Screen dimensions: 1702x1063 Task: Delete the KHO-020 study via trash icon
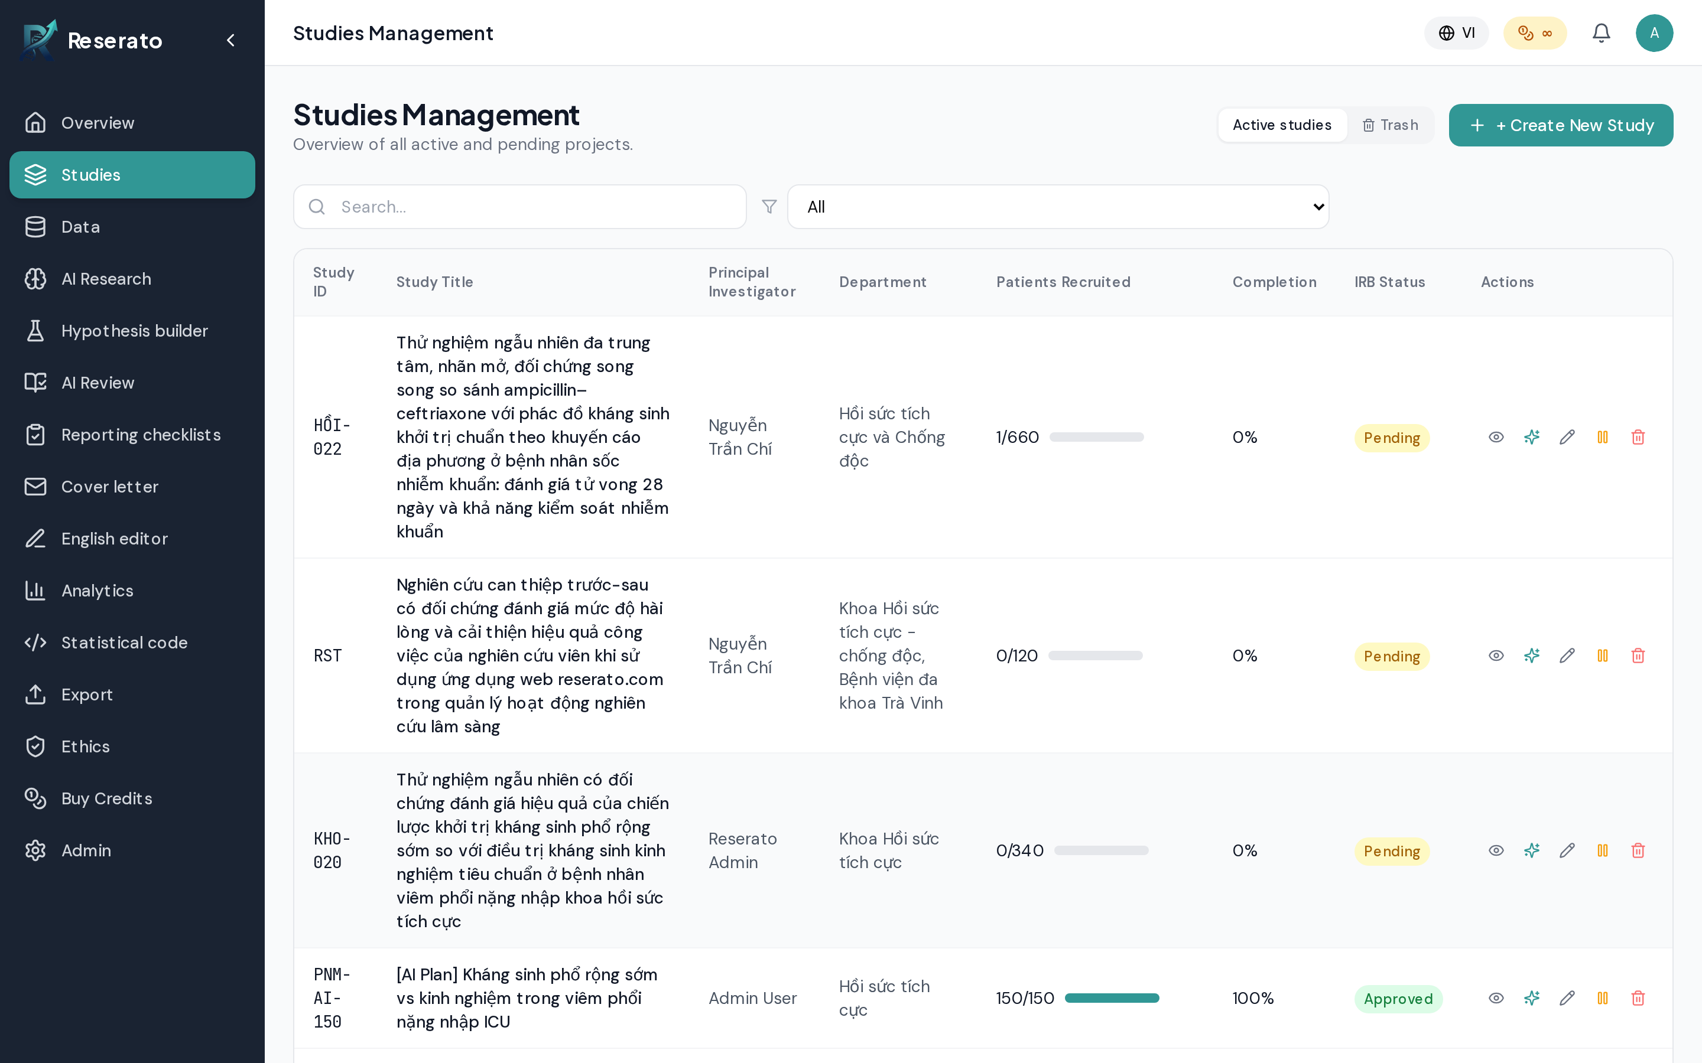point(1638,850)
